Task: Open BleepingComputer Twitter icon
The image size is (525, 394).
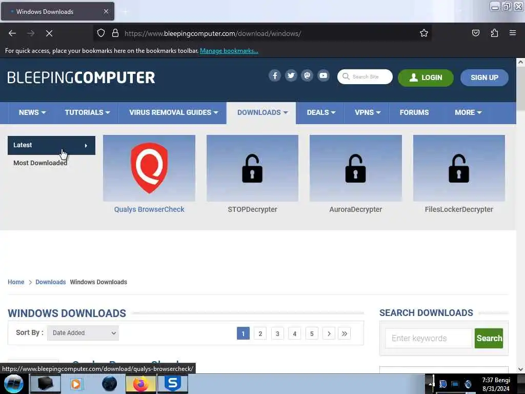Action: [291, 76]
